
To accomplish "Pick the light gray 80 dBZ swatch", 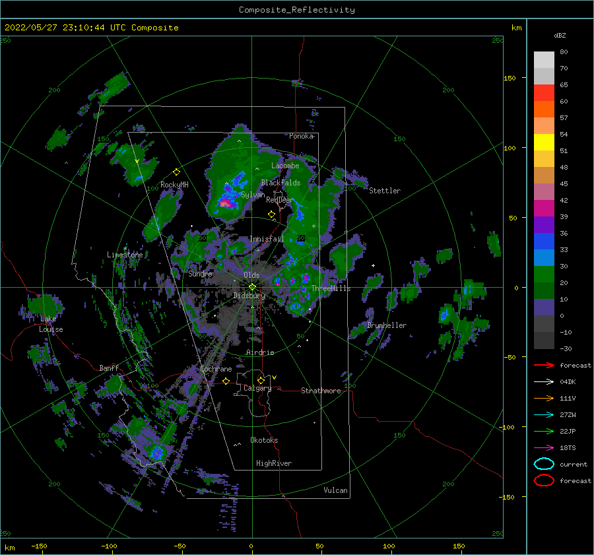I will tap(544, 60).
